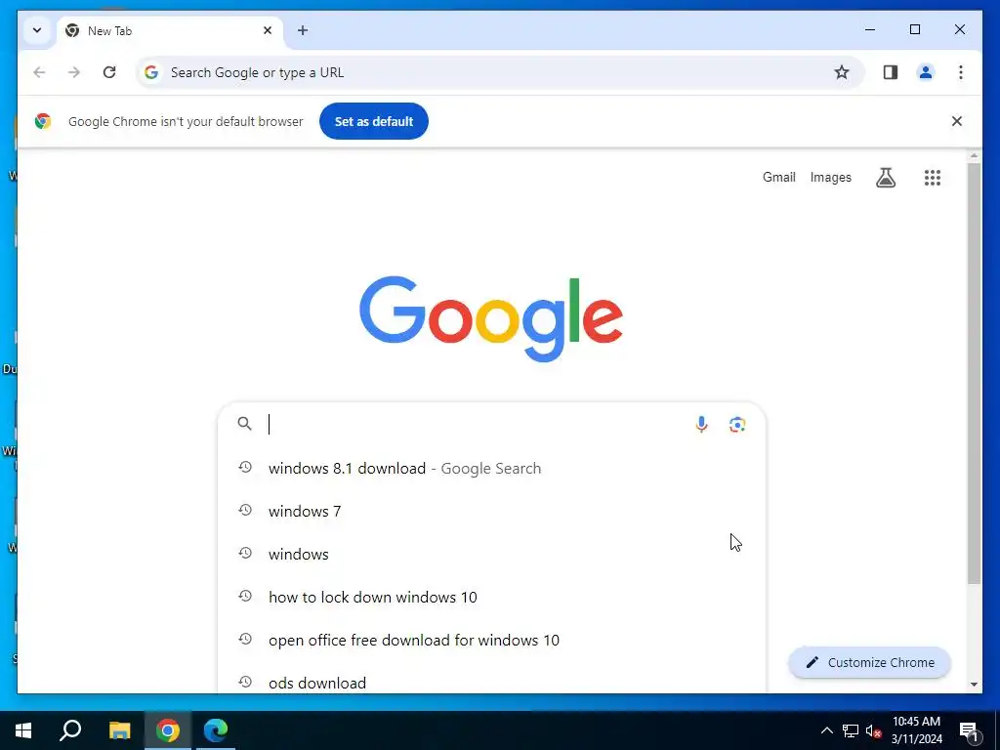Reload the current page
The width and height of the screenshot is (1000, 750).
click(109, 72)
